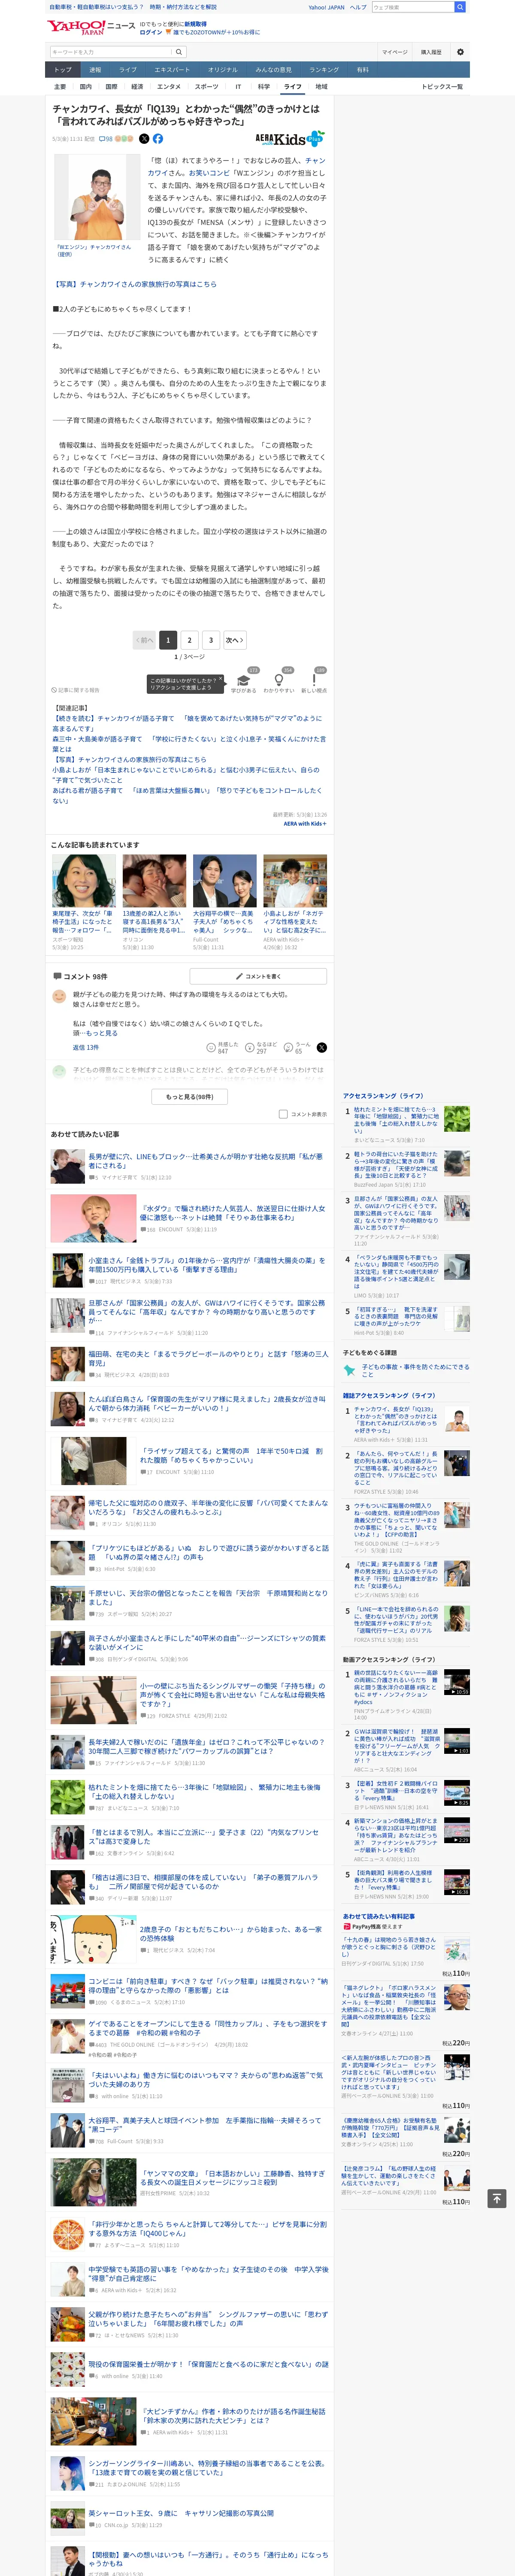Select the スポーツ category tab
This screenshot has width=515, height=2576.
click(x=206, y=87)
